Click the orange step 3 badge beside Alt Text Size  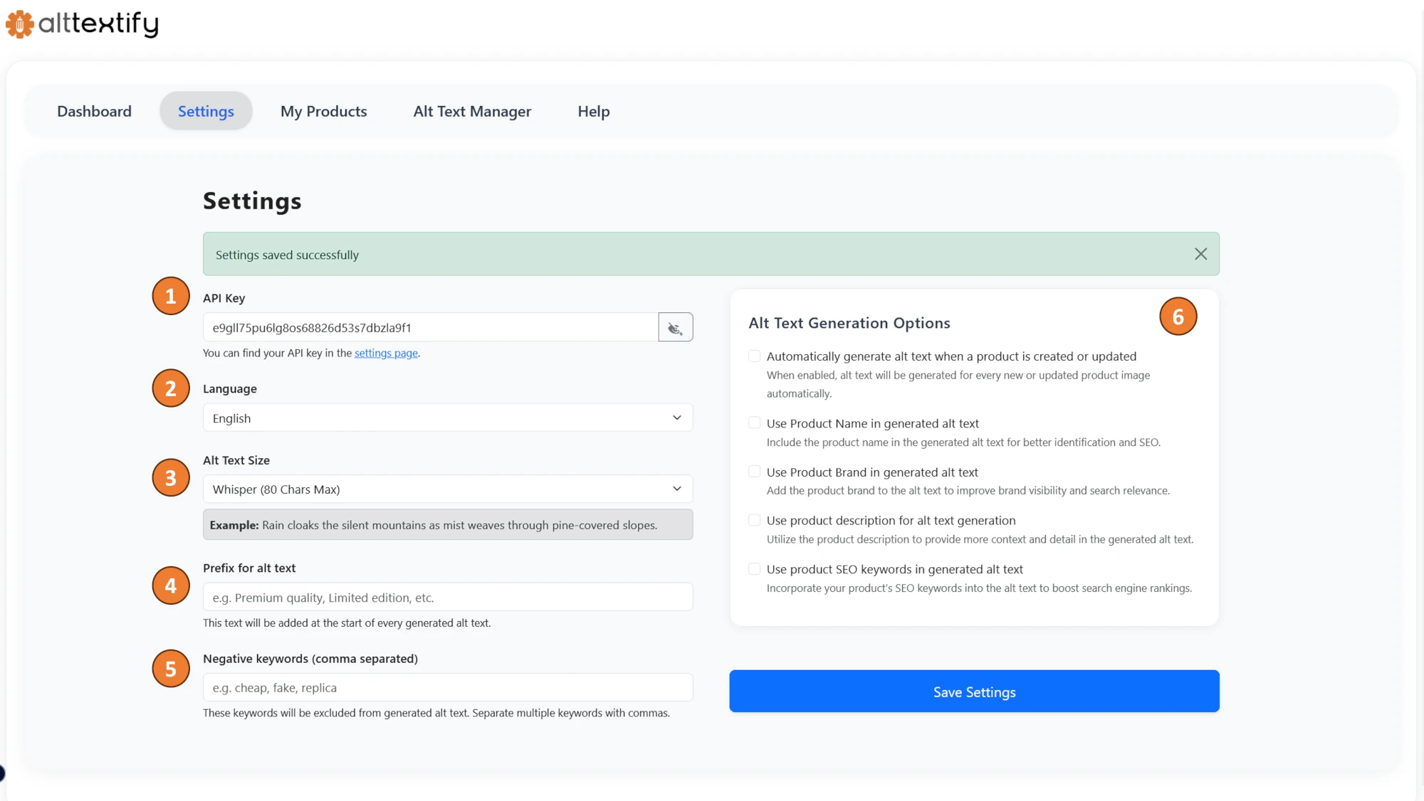[170, 477]
